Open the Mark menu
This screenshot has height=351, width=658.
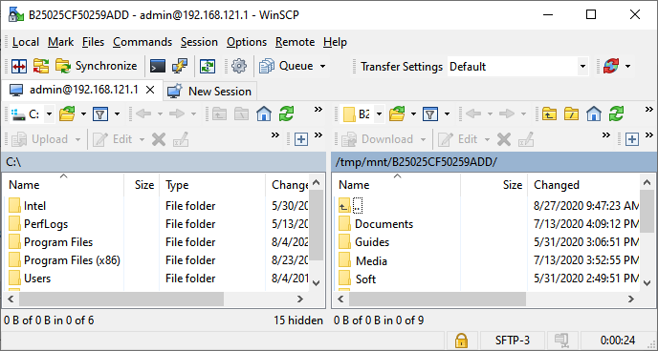coord(60,42)
